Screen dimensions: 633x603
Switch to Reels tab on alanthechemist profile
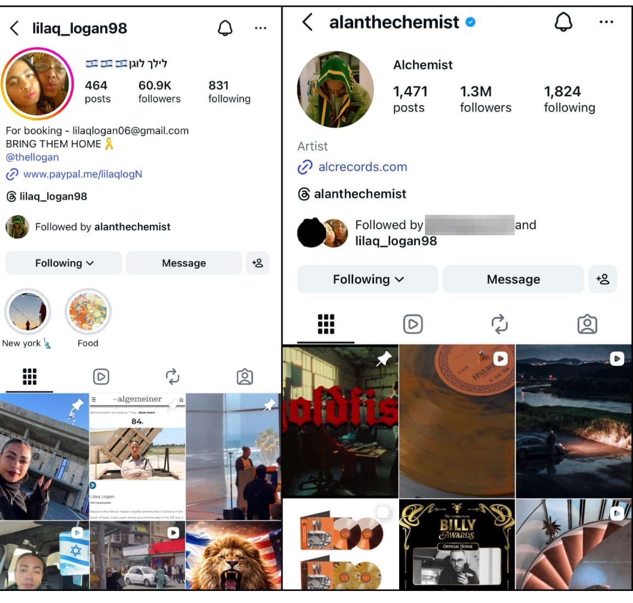pyautogui.click(x=413, y=324)
